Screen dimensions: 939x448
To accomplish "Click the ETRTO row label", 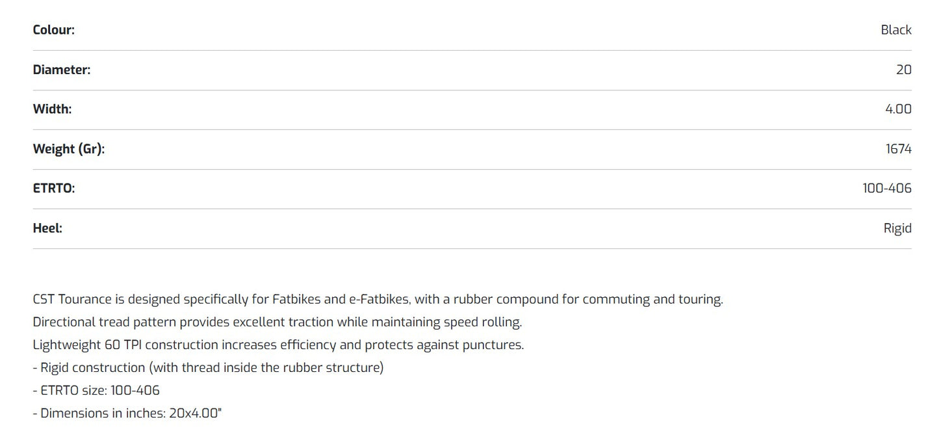I will coord(54,189).
